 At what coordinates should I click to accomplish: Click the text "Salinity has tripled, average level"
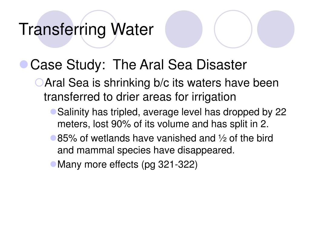coord(139,112)
